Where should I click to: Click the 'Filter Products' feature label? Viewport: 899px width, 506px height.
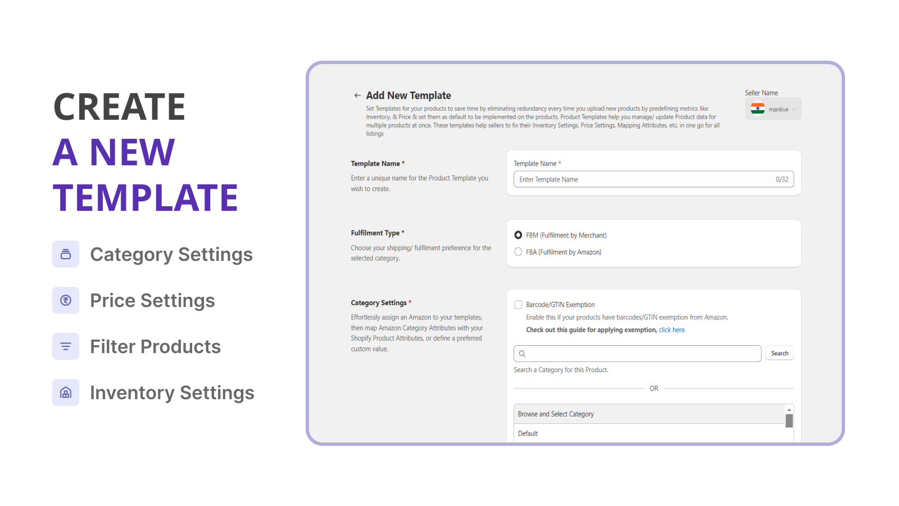click(x=156, y=347)
